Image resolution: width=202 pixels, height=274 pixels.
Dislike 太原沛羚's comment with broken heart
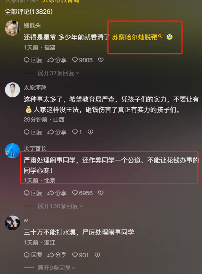tap(90, 132)
